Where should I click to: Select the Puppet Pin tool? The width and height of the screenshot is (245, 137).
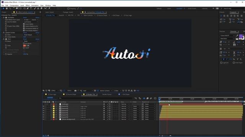pos(49,8)
